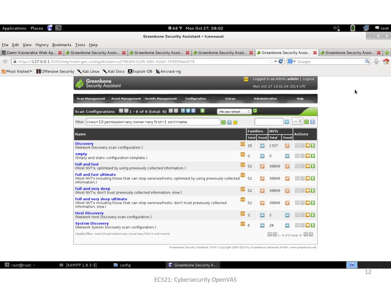
Task: Click the empty filter name input box
Action: [269, 122]
